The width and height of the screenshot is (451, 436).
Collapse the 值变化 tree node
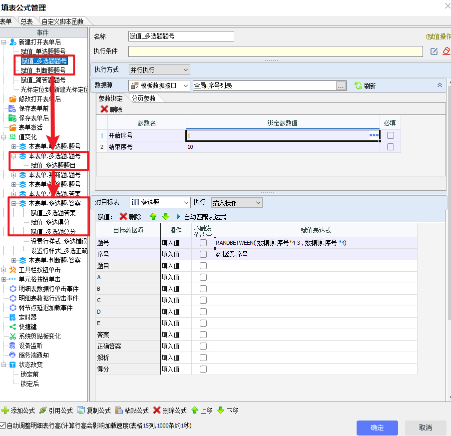pos(3,137)
